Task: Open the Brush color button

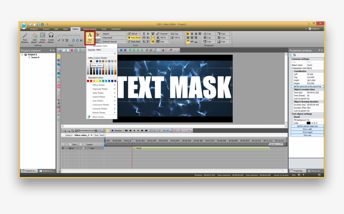Action: (98, 38)
